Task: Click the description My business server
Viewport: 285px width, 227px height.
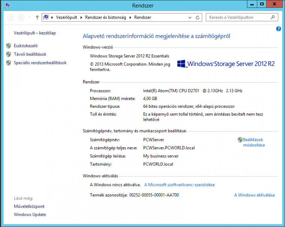Action: [160, 156]
